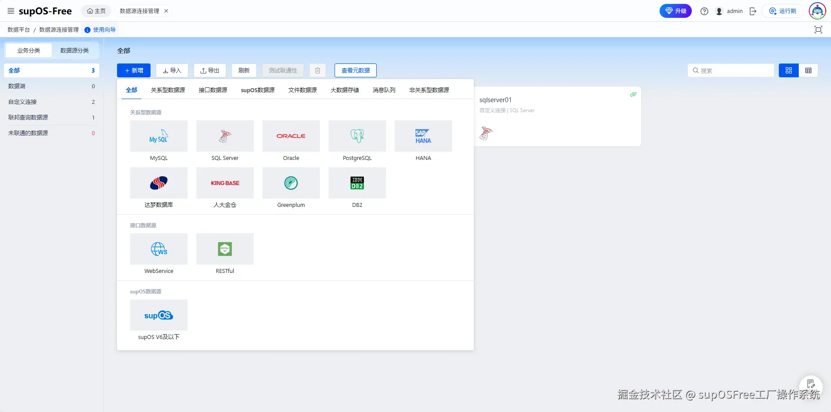Click the 升级 upgrade button
The image size is (831, 412).
676,11
